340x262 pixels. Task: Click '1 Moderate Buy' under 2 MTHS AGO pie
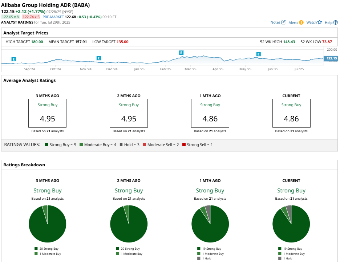click(131, 254)
